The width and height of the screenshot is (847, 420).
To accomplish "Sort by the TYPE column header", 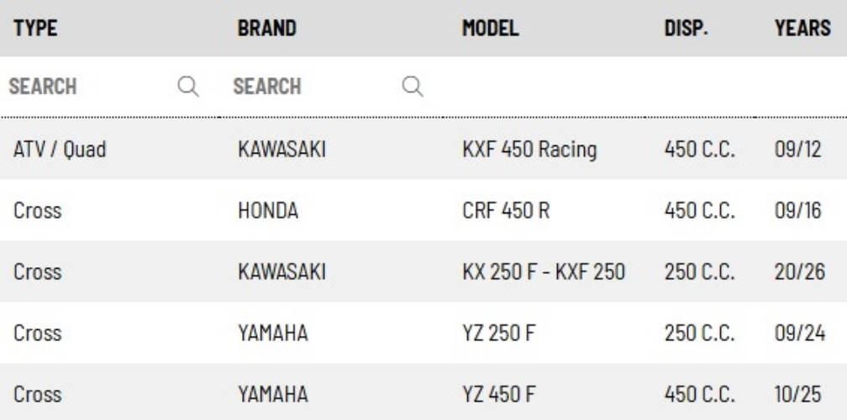I will (x=35, y=28).
